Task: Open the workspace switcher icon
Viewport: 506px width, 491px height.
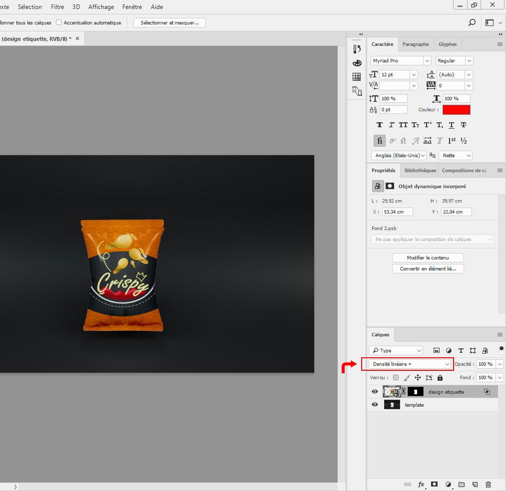Action: (490, 22)
